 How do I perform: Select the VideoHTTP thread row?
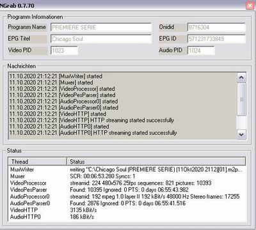(127, 210)
